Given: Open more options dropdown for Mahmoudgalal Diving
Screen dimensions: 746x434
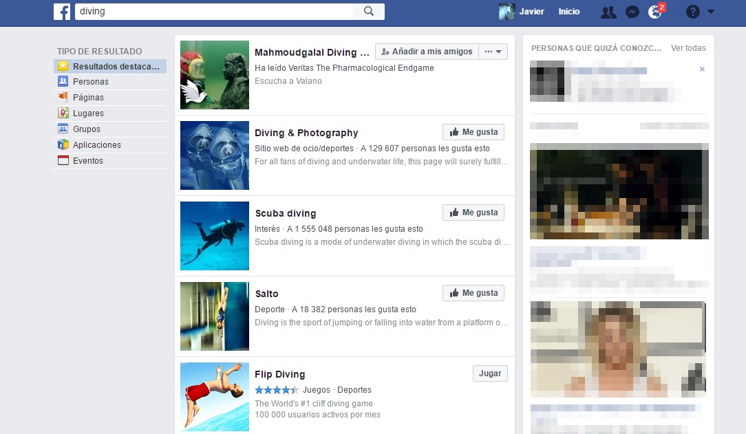Looking at the screenshot, I should point(493,52).
